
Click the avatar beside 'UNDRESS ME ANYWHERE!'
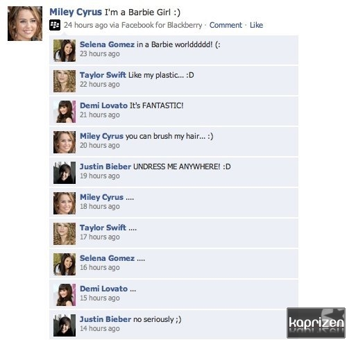point(65,173)
